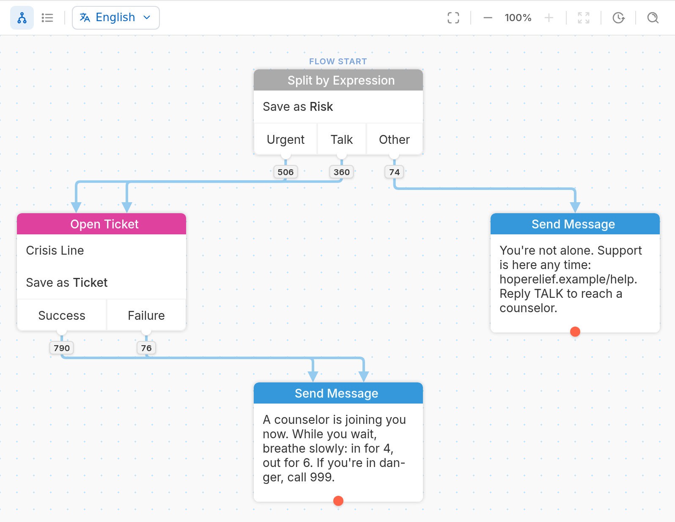
Task: Select the Urgent category
Action: tap(285, 140)
